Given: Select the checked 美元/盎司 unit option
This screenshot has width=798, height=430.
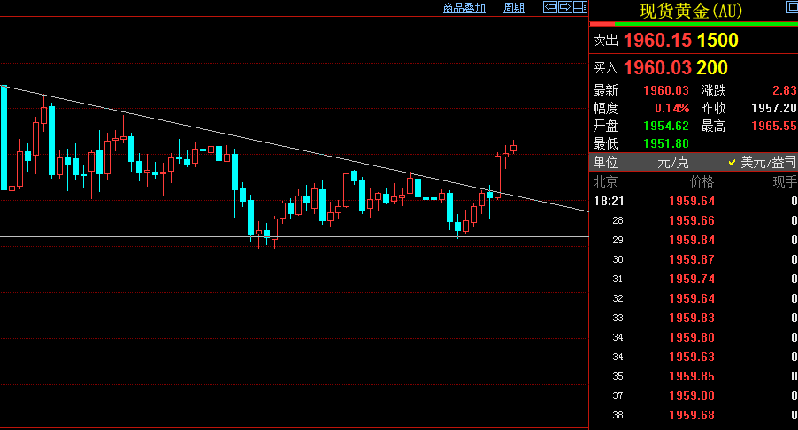Looking at the screenshot, I should (762, 162).
